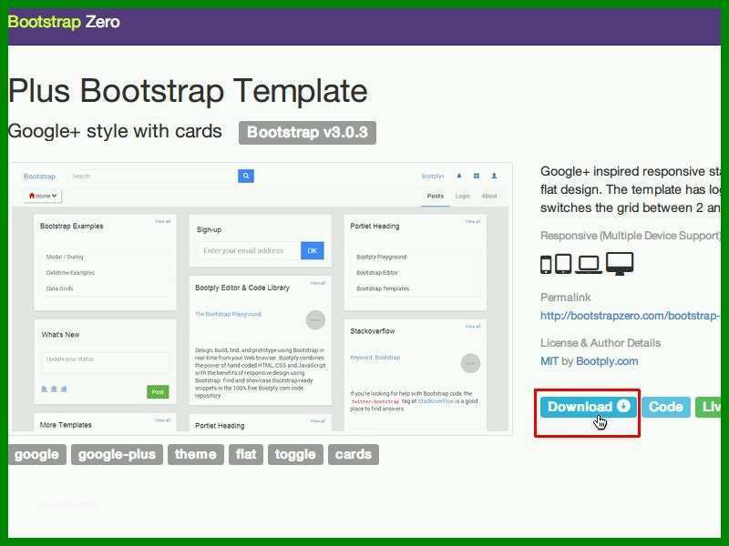Select the flat tag
Image resolution: width=729 pixels, height=546 pixels.
click(x=245, y=454)
